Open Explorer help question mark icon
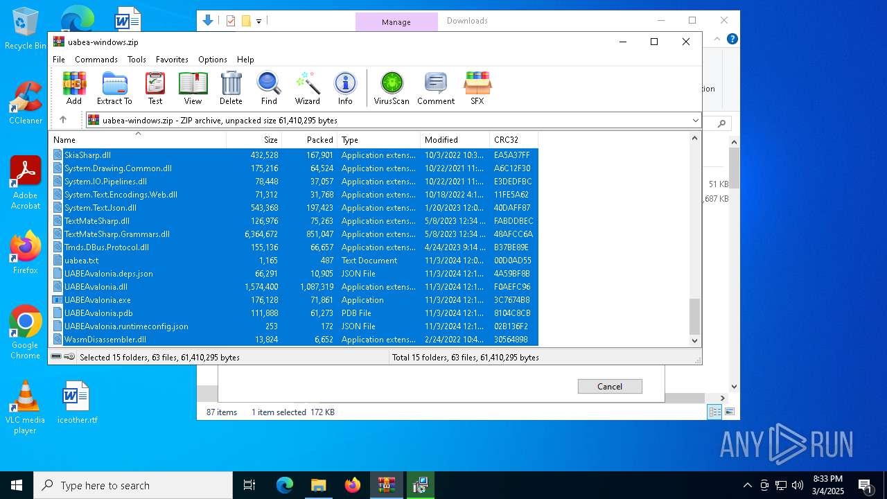The width and height of the screenshot is (887, 499). coord(732,39)
